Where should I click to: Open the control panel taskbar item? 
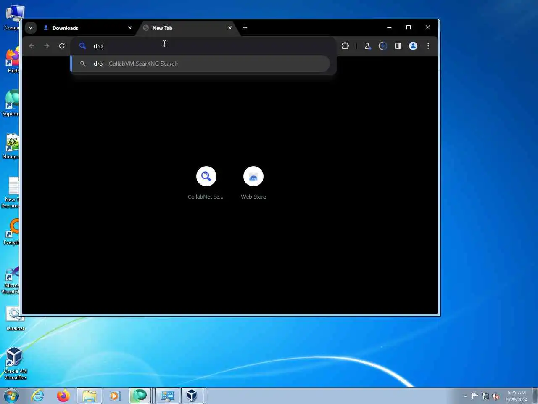(167, 396)
